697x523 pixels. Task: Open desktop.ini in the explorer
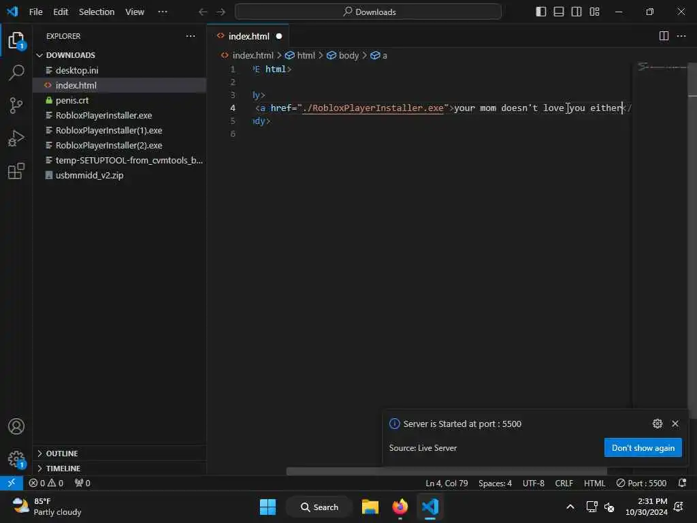pos(119,70)
